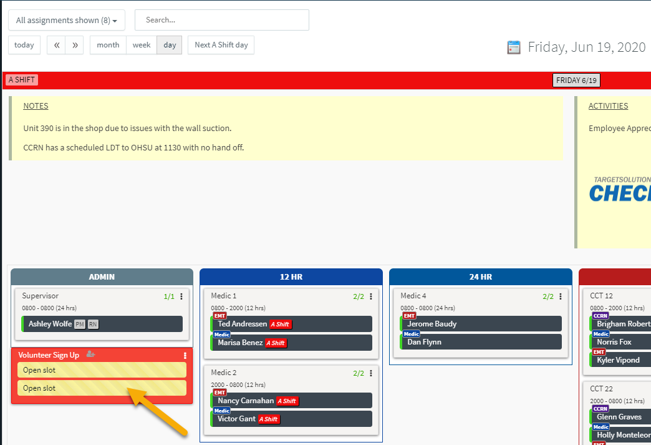The width and height of the screenshot is (651, 445).
Task: Select Jerome Baudy's assignment
Action: 481,324
